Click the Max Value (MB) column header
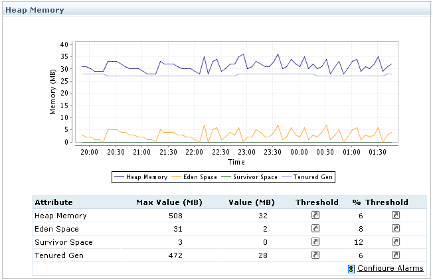Screen dimensions: 433x280 click(169, 202)
